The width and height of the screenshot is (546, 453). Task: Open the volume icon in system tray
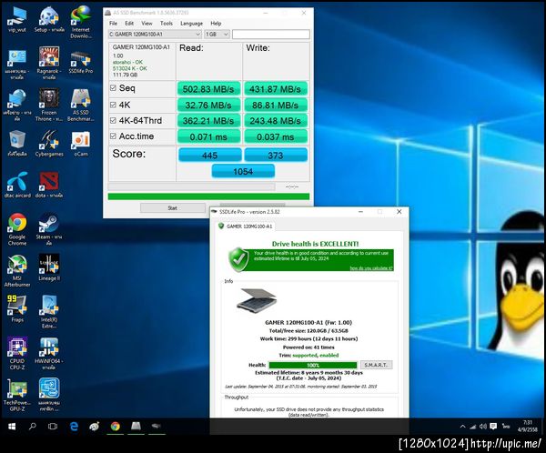pos(482,427)
